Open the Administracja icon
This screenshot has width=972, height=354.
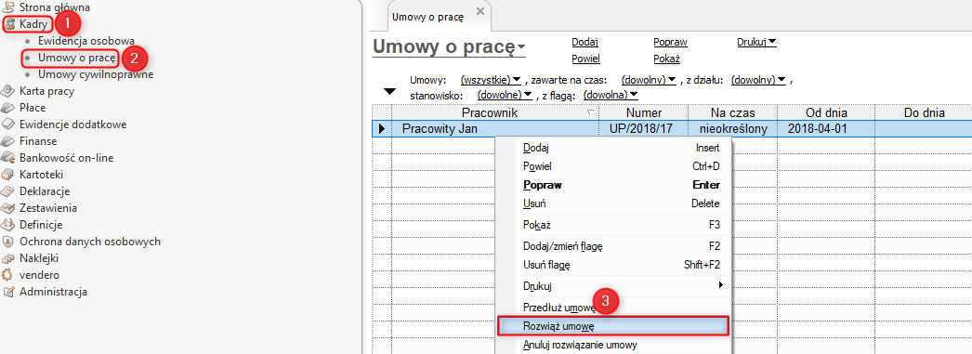[8, 292]
